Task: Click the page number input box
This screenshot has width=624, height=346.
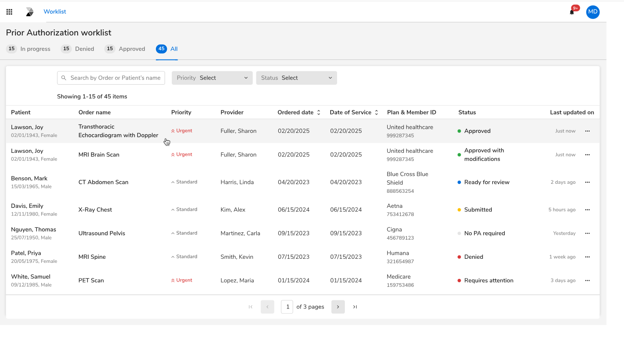Action: [287, 307]
